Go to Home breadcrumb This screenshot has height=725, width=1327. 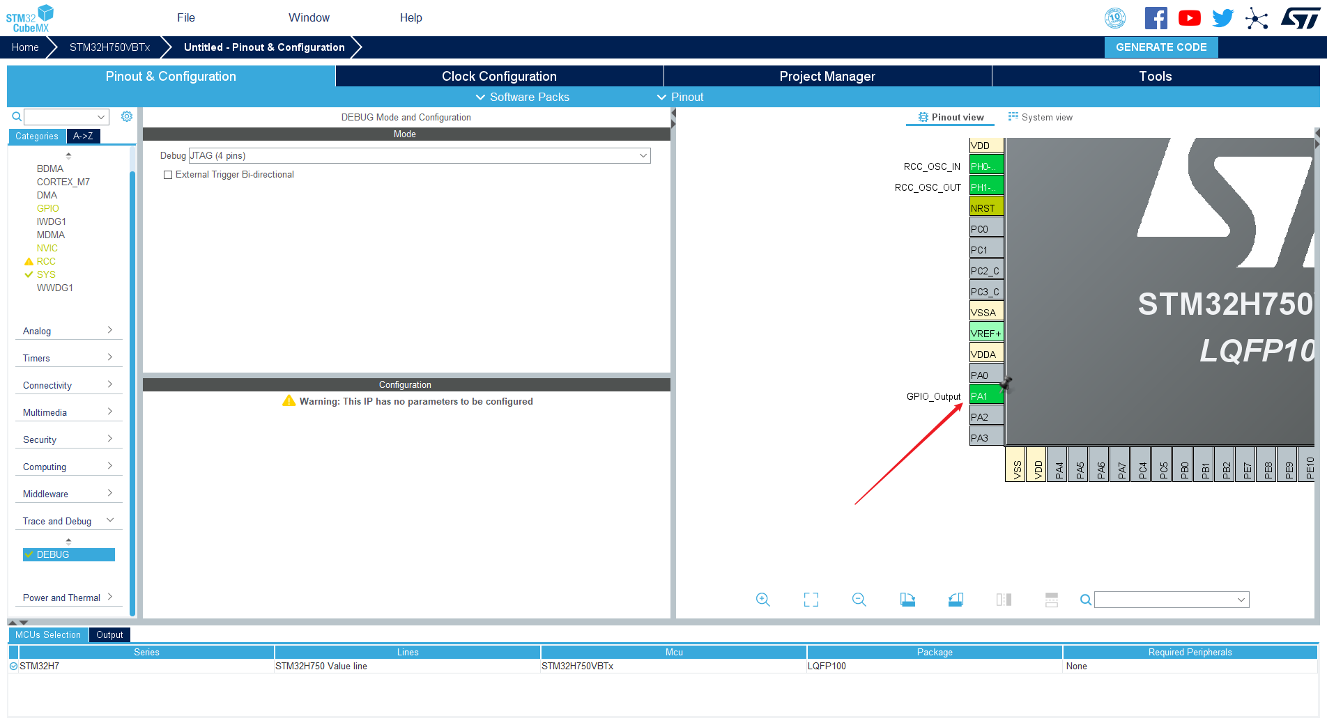pos(25,47)
